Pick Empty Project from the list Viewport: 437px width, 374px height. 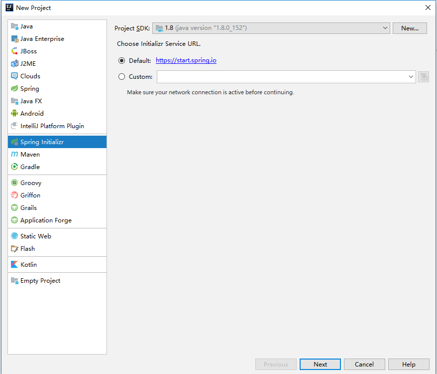pos(40,281)
